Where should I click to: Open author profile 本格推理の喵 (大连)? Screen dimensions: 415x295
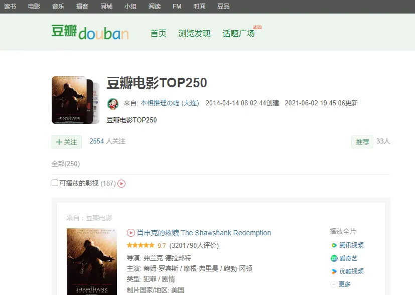pyautogui.click(x=170, y=103)
